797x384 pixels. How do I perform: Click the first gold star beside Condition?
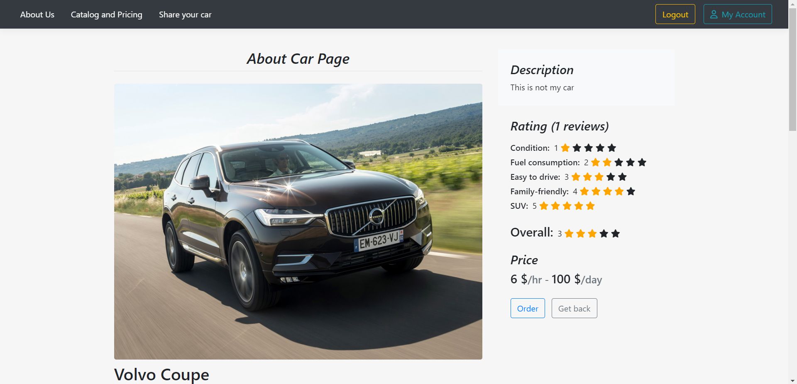tap(565, 148)
